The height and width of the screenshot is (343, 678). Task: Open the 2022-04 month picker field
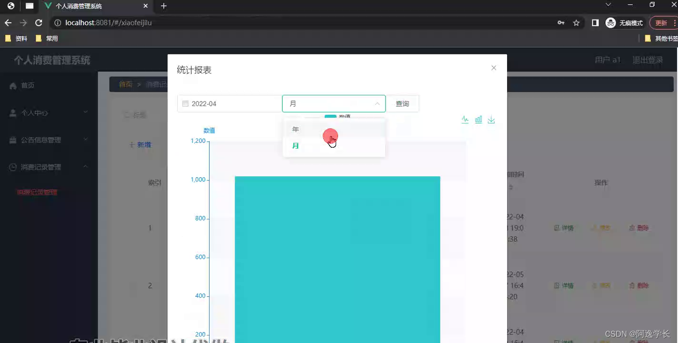click(x=229, y=103)
